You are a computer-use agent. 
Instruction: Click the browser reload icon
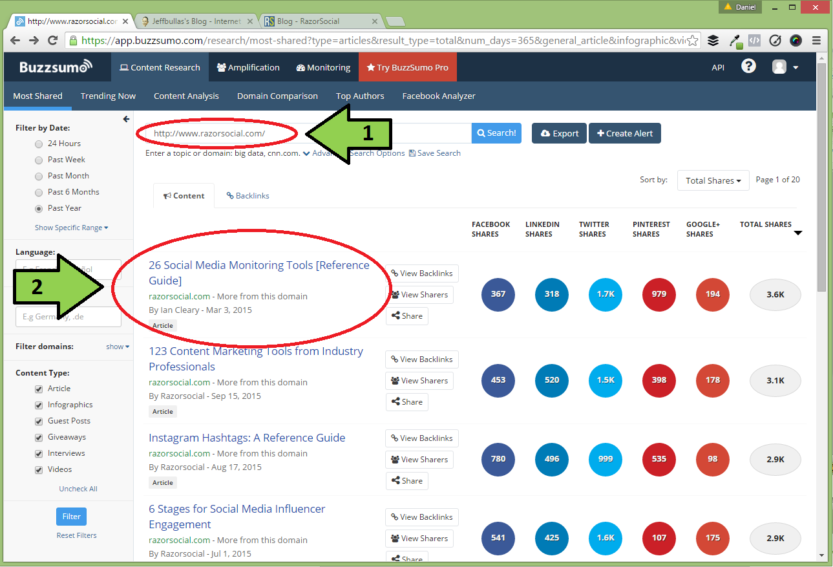pos(53,41)
